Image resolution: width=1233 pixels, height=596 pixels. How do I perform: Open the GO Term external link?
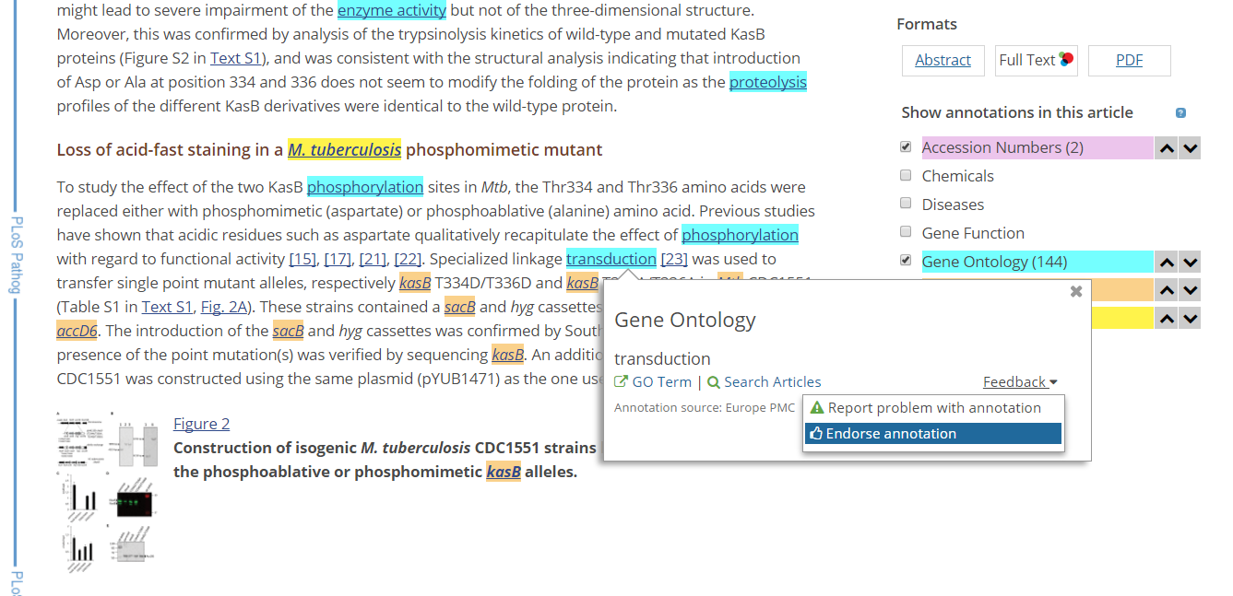(653, 382)
